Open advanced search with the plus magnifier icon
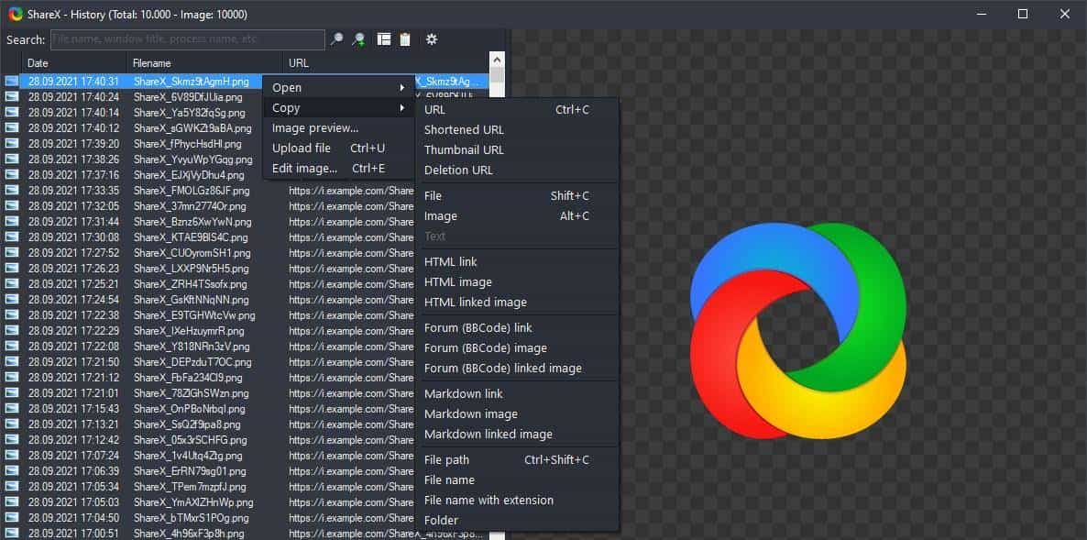Viewport: 1087px width, 540px height. coord(359,39)
